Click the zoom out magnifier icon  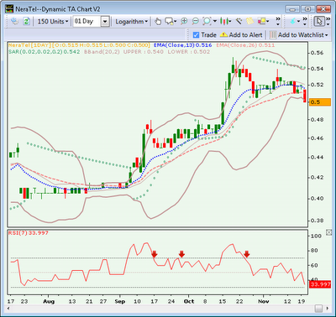(x=196, y=21)
